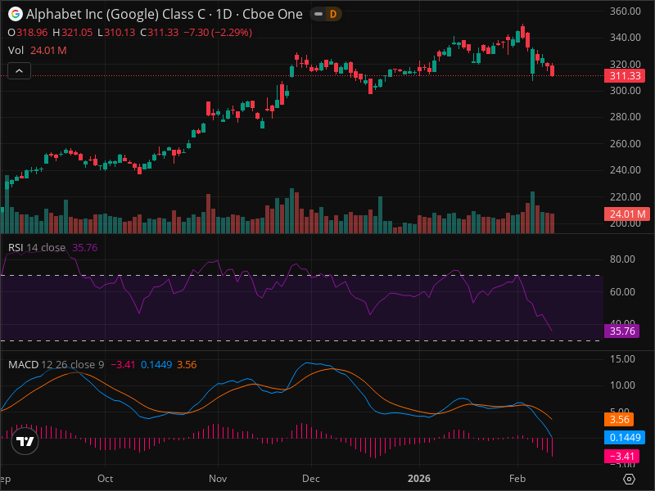Click the daily change −7.30 (−2.29%)
This screenshot has height=491, width=655.
218,33
